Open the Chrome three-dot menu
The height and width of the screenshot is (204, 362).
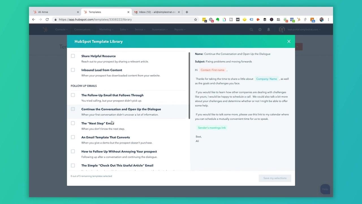[328, 20]
